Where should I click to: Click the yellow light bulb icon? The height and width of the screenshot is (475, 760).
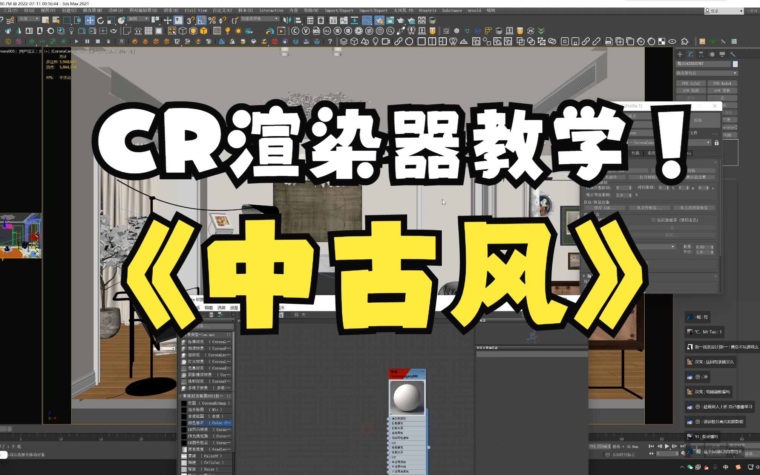point(227,31)
